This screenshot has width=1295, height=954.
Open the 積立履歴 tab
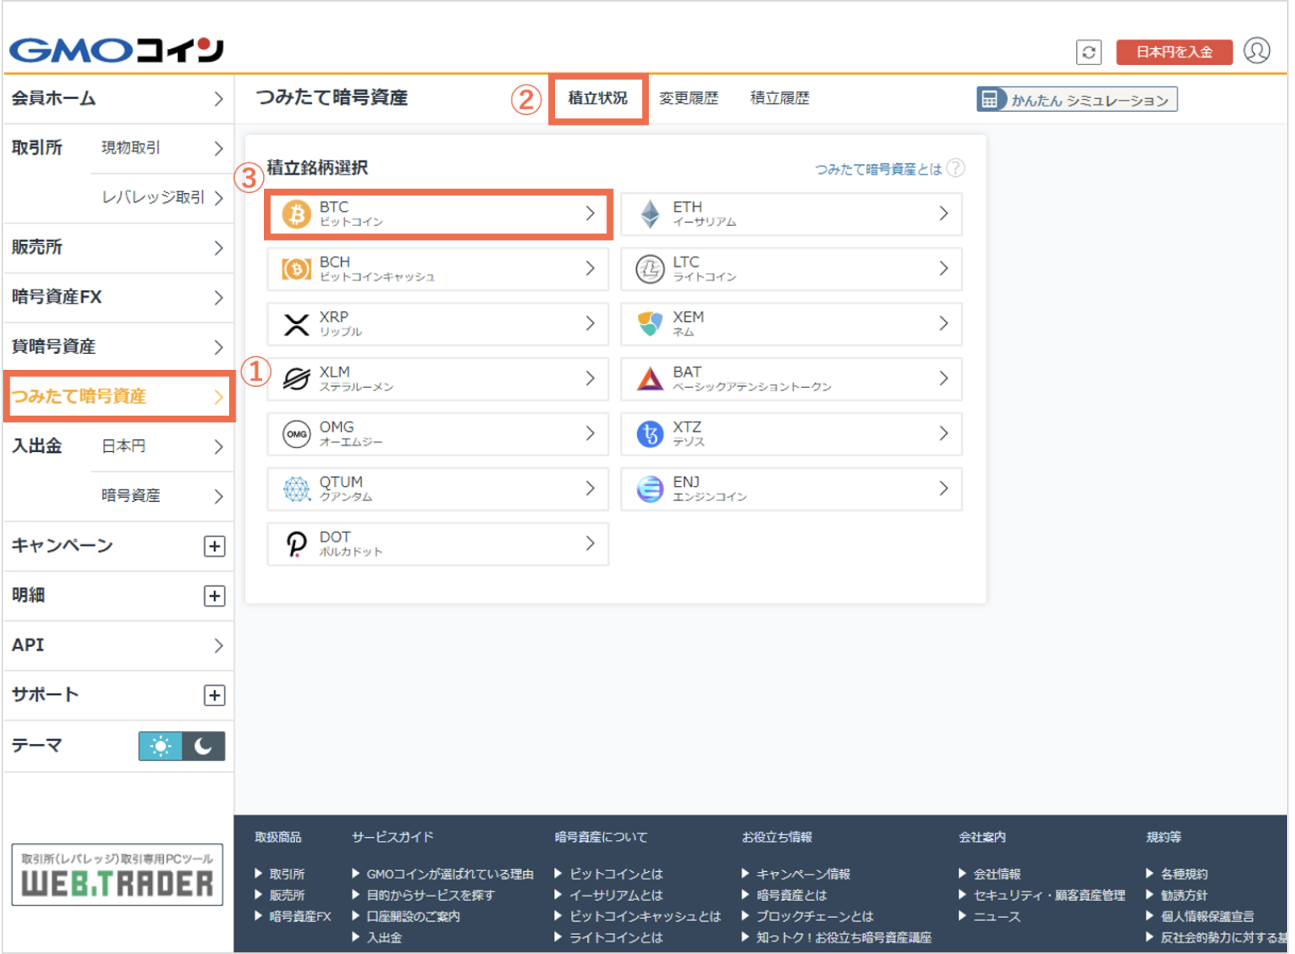coord(779,98)
